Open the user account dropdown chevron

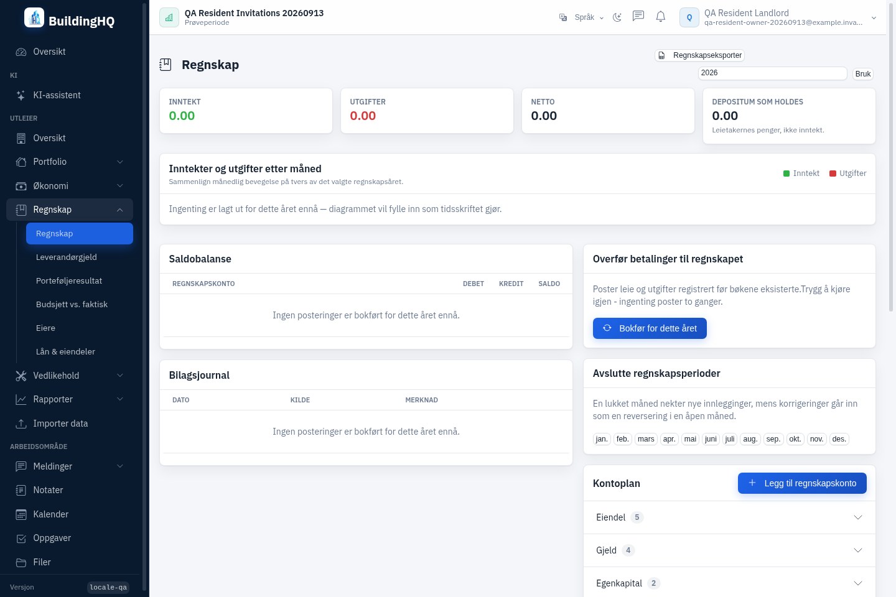(x=874, y=18)
